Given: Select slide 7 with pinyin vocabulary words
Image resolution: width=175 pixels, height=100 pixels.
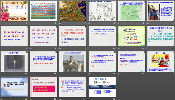Looking at the screenshot, I should 14,36.
